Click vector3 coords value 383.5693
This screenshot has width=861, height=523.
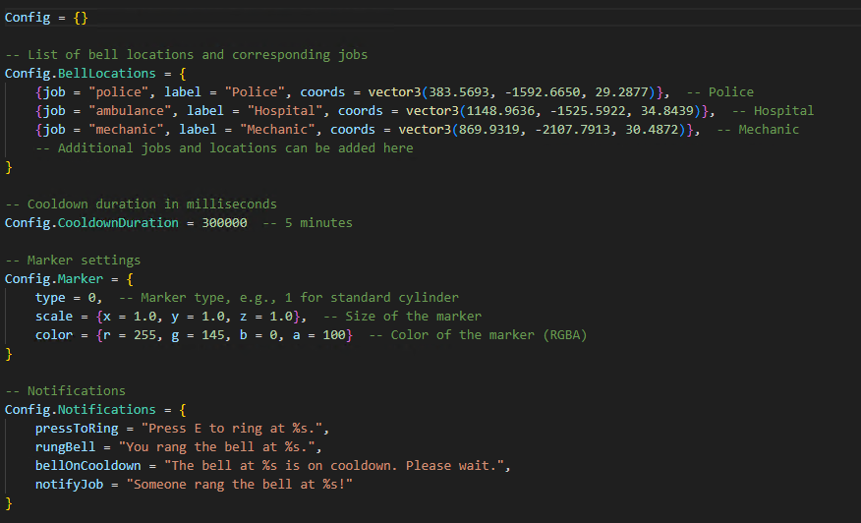(458, 92)
